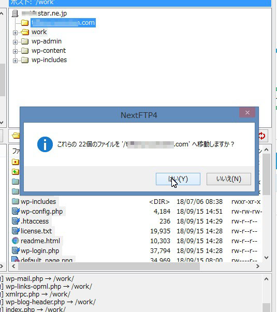
Task: Select the star.ne.jp server root icon
Action: click(x=15, y=13)
